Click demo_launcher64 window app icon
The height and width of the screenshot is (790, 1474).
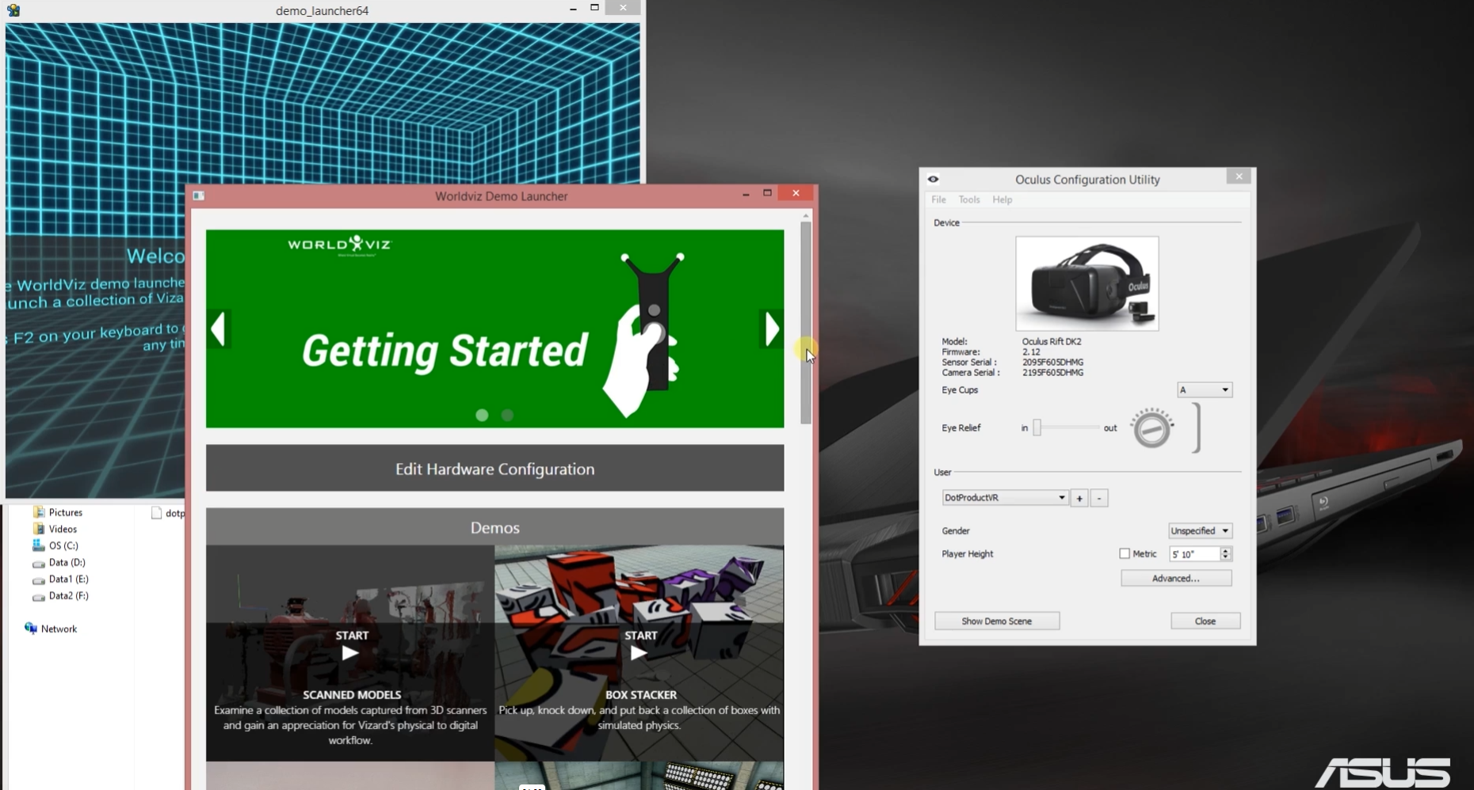13,10
